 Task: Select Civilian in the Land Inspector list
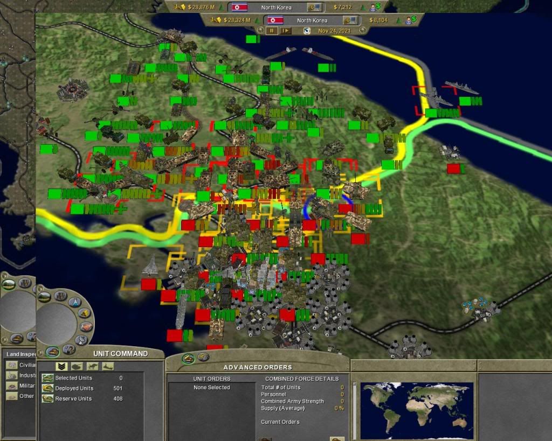(21, 365)
